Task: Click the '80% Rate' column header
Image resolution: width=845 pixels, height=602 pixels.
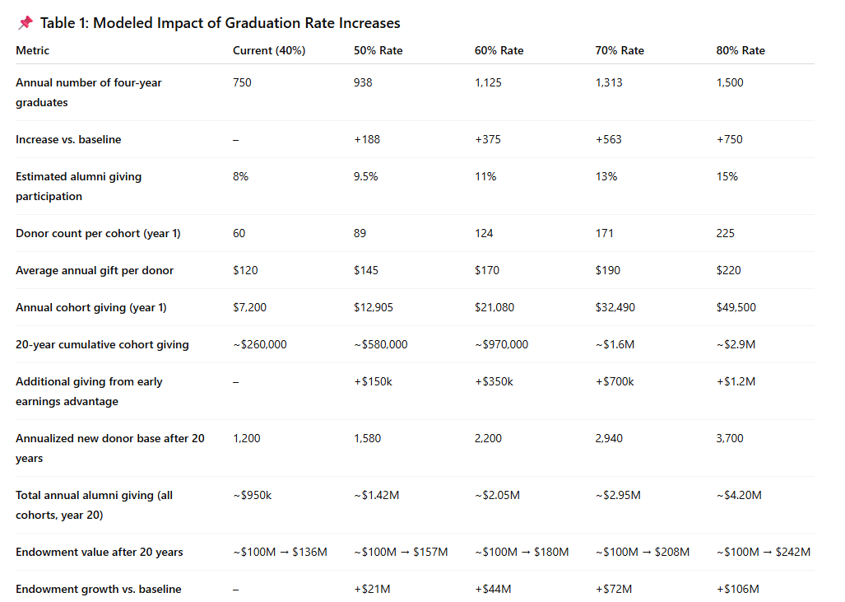Action: (741, 50)
